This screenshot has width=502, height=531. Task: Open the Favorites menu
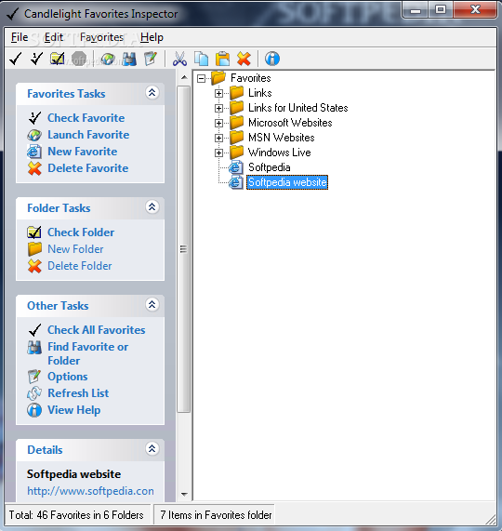(x=101, y=37)
